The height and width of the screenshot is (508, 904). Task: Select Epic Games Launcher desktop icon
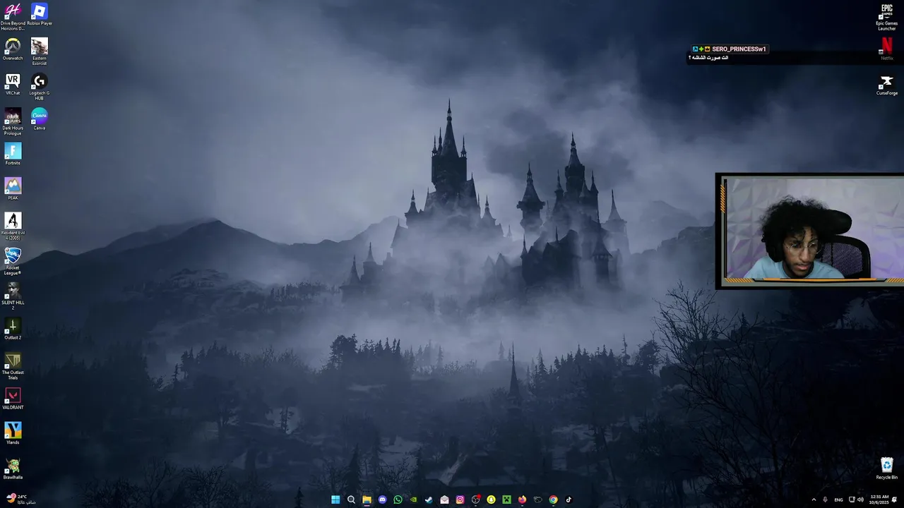click(x=887, y=18)
